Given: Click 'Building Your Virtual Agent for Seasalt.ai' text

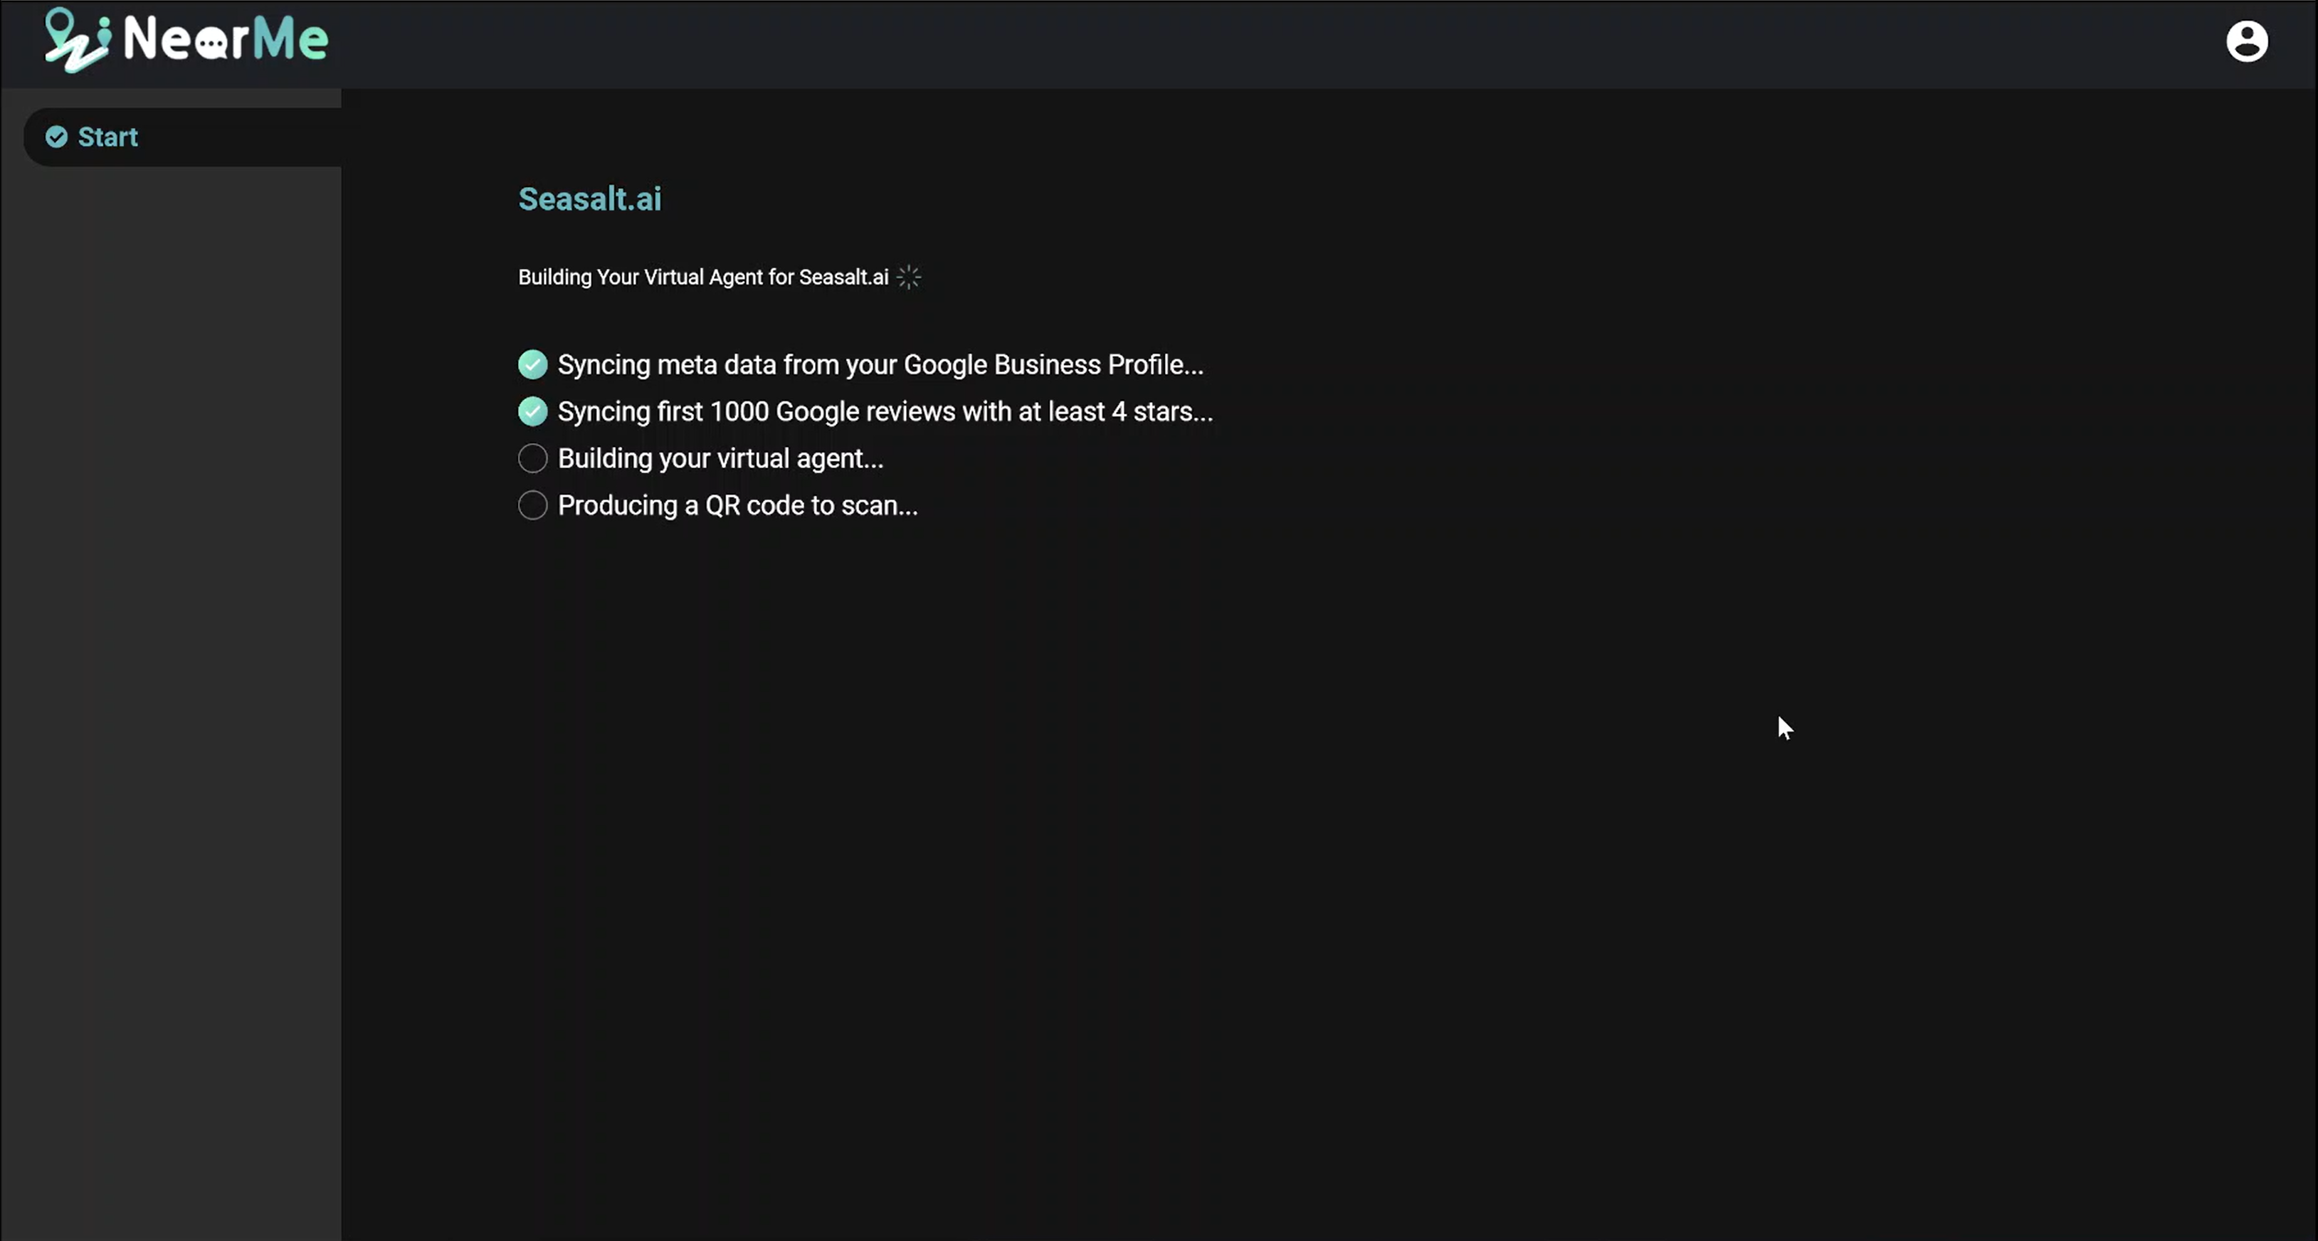Looking at the screenshot, I should coord(702,278).
